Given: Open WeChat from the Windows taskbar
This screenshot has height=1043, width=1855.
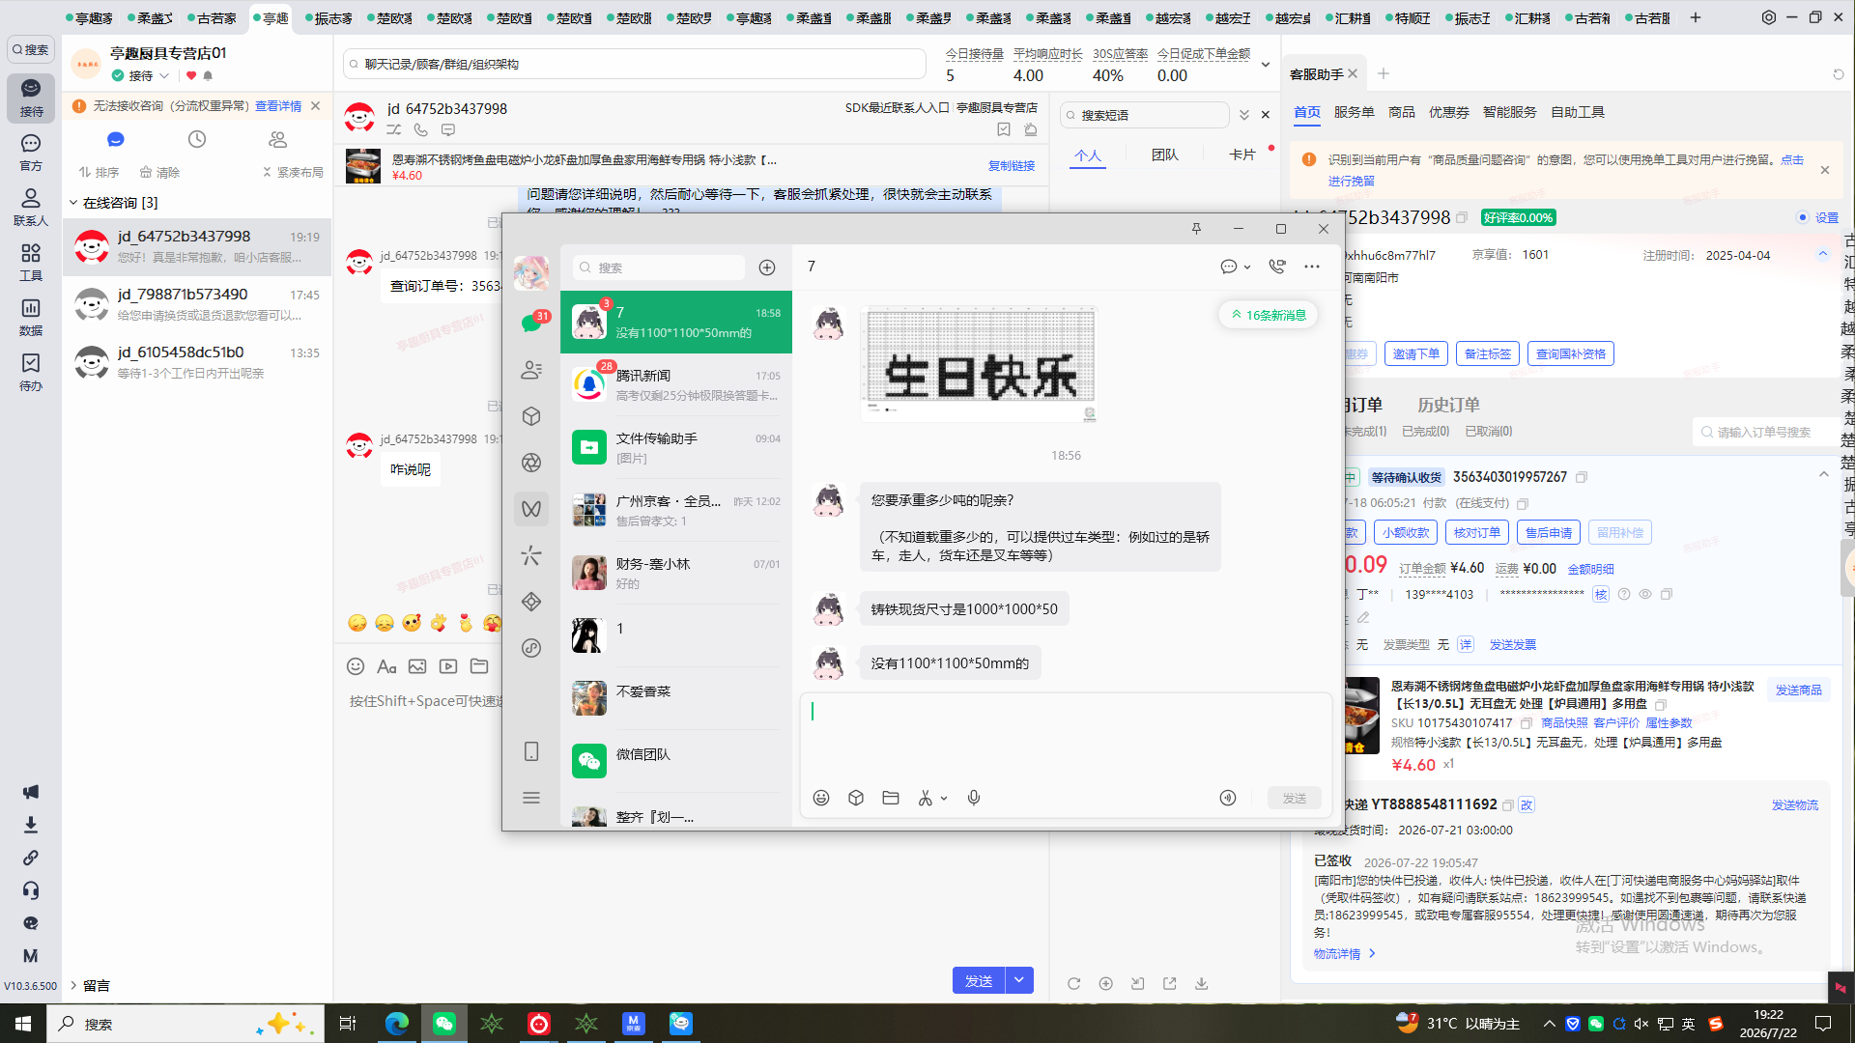Looking at the screenshot, I should point(444,1024).
